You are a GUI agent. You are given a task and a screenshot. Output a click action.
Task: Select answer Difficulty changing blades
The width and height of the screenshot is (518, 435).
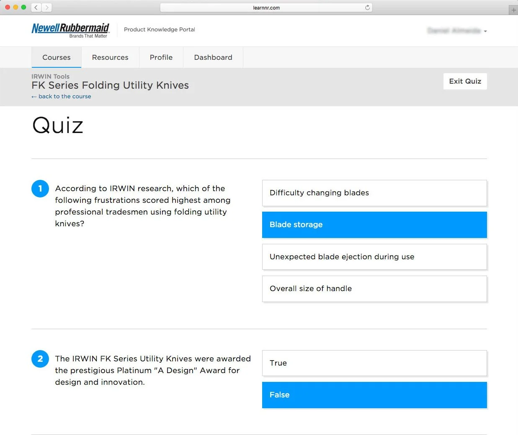[x=374, y=193]
